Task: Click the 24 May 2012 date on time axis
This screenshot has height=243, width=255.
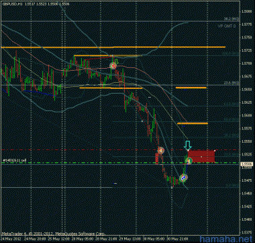Action: pos(9,238)
